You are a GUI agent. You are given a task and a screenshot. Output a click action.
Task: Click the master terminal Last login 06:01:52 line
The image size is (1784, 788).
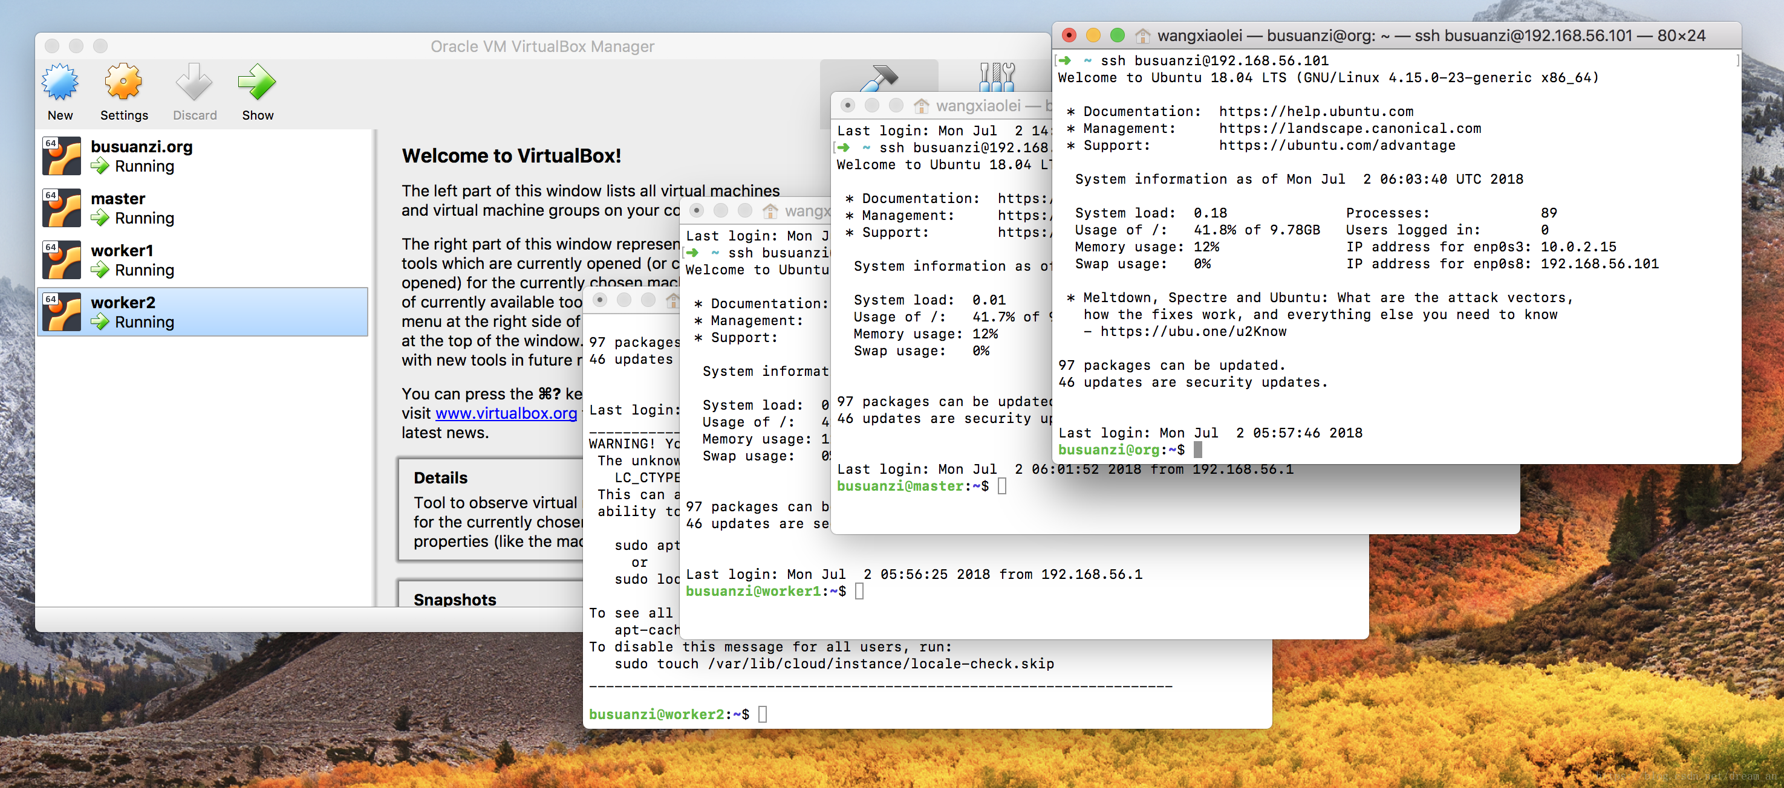tap(1064, 470)
